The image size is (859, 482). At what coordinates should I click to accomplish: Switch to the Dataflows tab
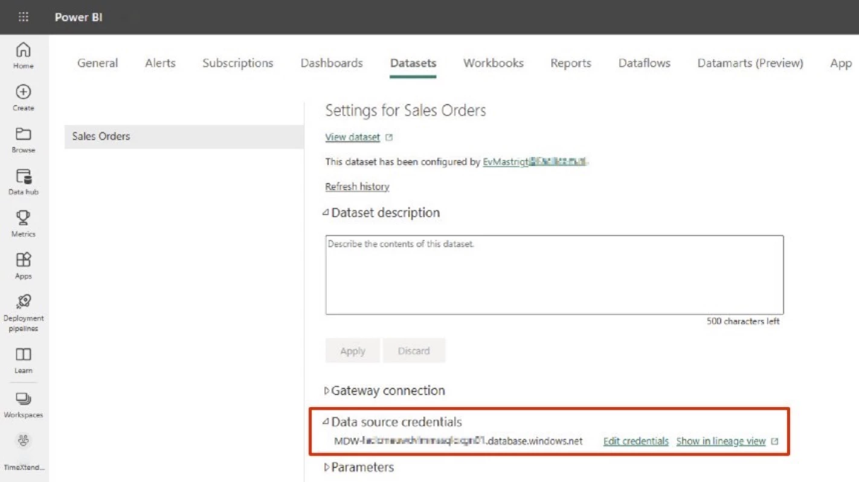(x=644, y=63)
